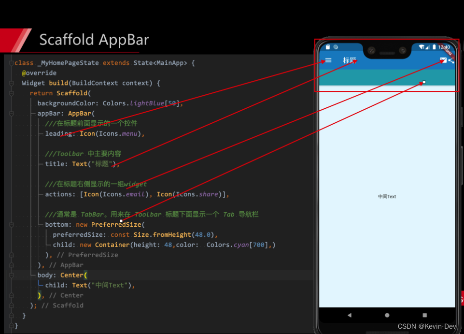Click the backgroundColor: Colors.lightBlue[50] line
The width and height of the screenshot is (464, 334).
click(110, 103)
